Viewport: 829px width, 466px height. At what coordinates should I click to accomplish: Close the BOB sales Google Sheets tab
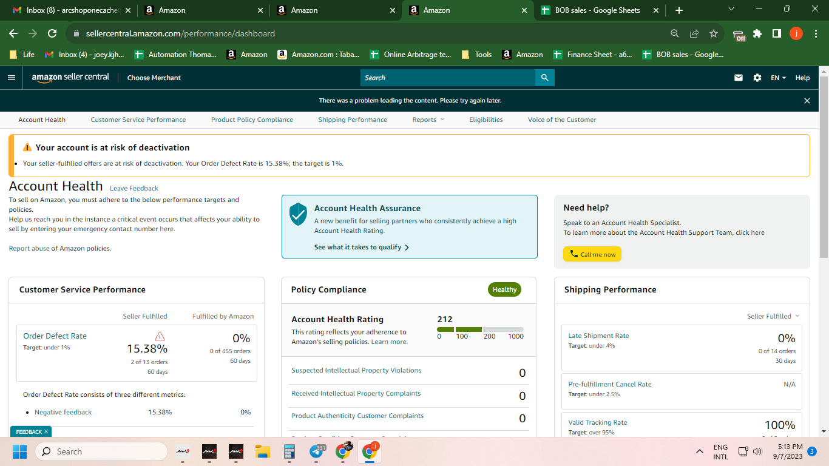tap(655, 10)
